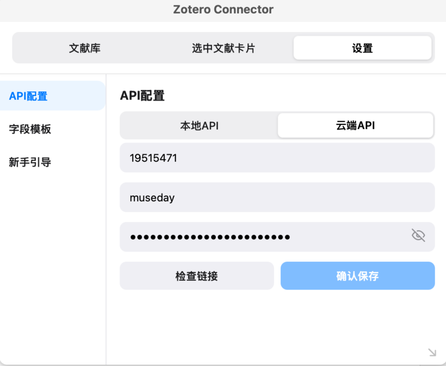Open 新手引导 in the sidebar
This screenshot has width=446, height=366.
(30, 162)
